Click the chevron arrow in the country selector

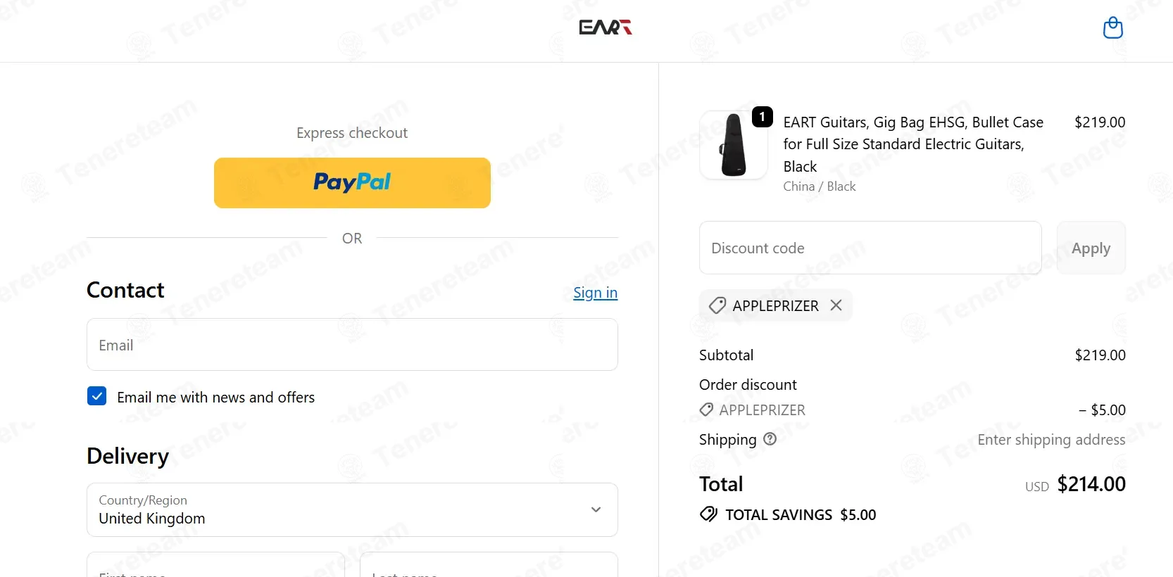(596, 509)
